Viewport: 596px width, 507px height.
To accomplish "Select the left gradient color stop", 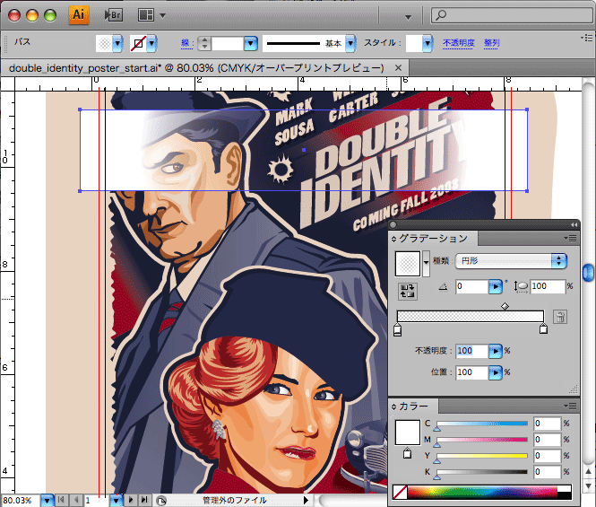I will 398,329.
